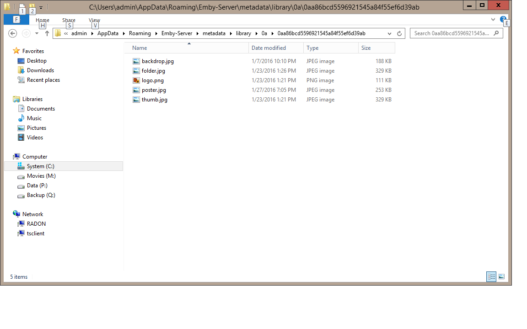Screen dimensions: 527x329
Task: Sort by the Name column header
Action: [x=187, y=48]
